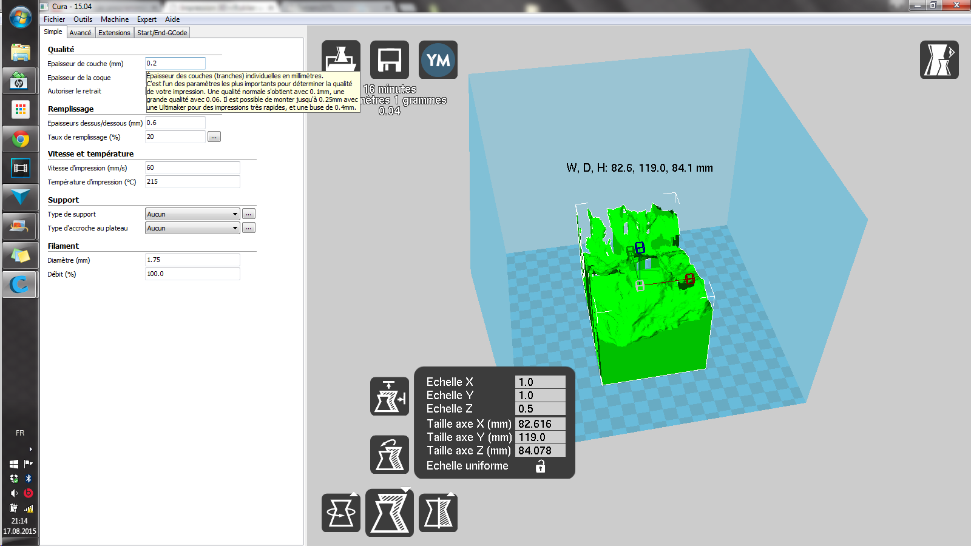Select the Rotate tool icon
Viewport: 971px width, 546px height.
(x=340, y=513)
